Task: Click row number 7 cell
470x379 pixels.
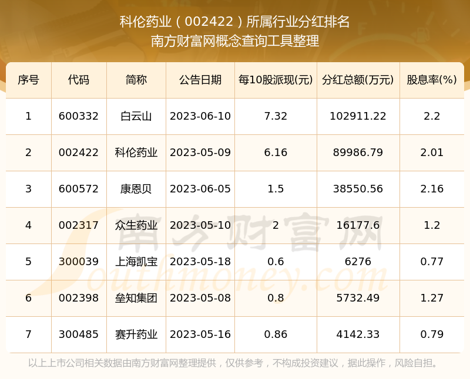Action: point(28,334)
